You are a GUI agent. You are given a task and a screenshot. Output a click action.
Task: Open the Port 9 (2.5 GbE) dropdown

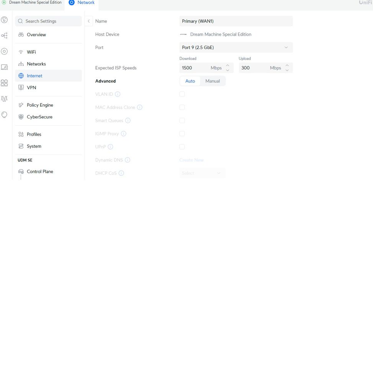tap(236, 48)
